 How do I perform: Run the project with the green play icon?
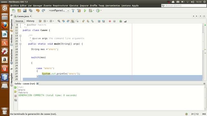[85, 11]
